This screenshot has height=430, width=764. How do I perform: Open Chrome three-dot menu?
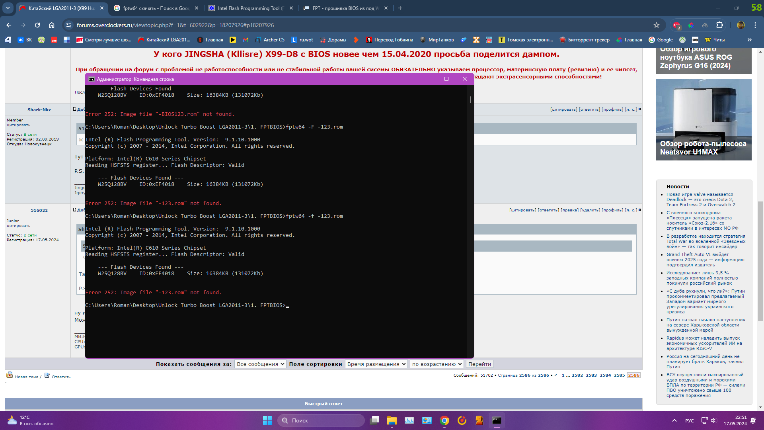coord(755,25)
